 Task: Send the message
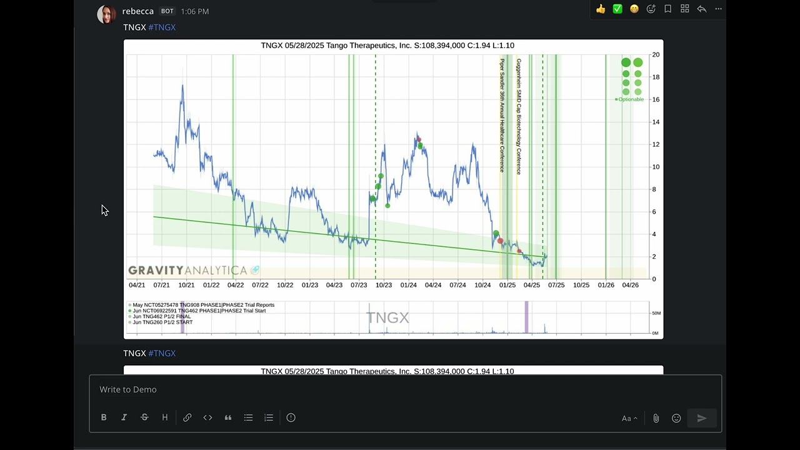point(702,418)
